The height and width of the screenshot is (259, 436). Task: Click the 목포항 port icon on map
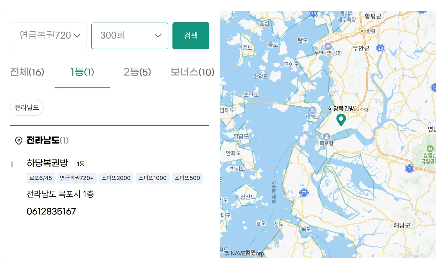(x=327, y=136)
